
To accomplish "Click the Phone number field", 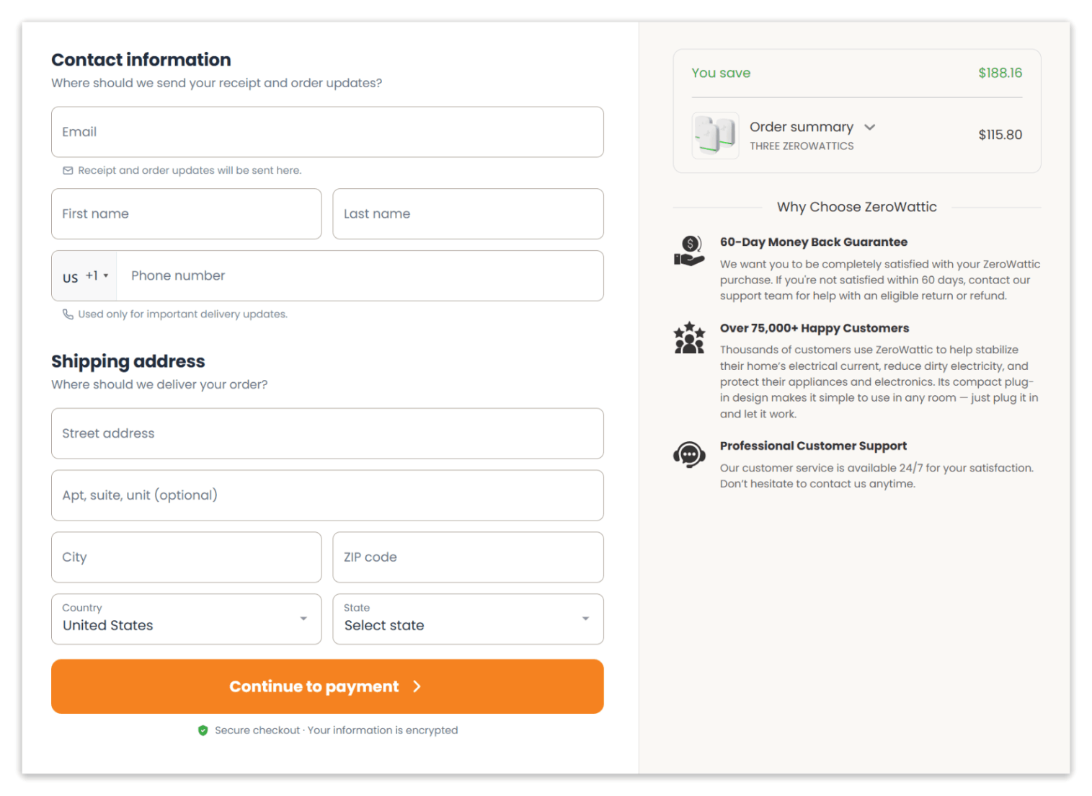I will point(360,276).
